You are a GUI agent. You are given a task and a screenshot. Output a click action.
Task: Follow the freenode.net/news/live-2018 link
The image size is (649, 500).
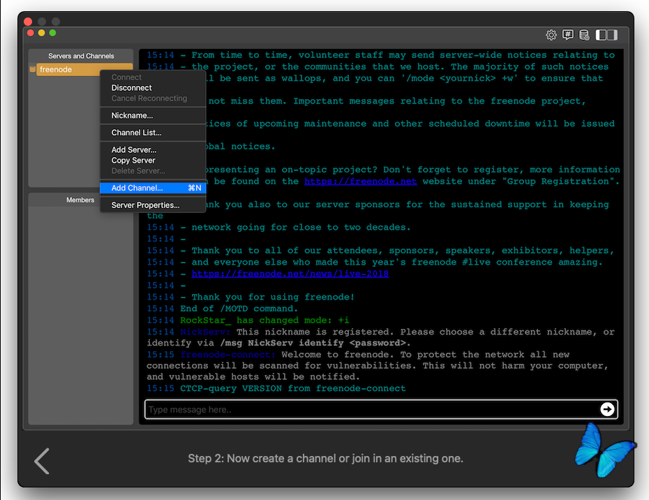tap(290, 274)
